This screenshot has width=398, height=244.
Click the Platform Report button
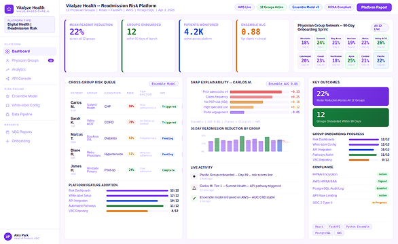click(x=374, y=7)
